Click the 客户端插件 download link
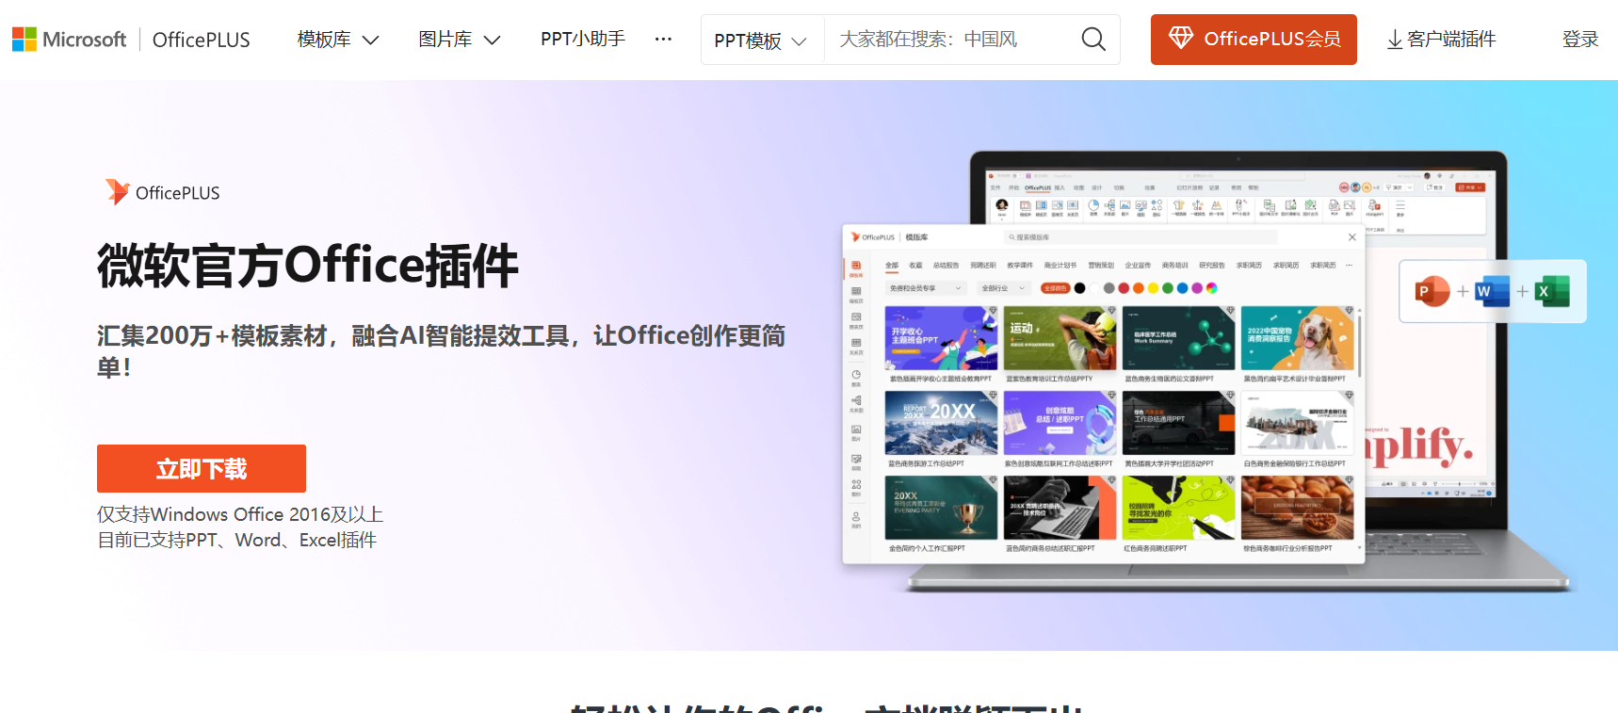 click(x=1441, y=40)
